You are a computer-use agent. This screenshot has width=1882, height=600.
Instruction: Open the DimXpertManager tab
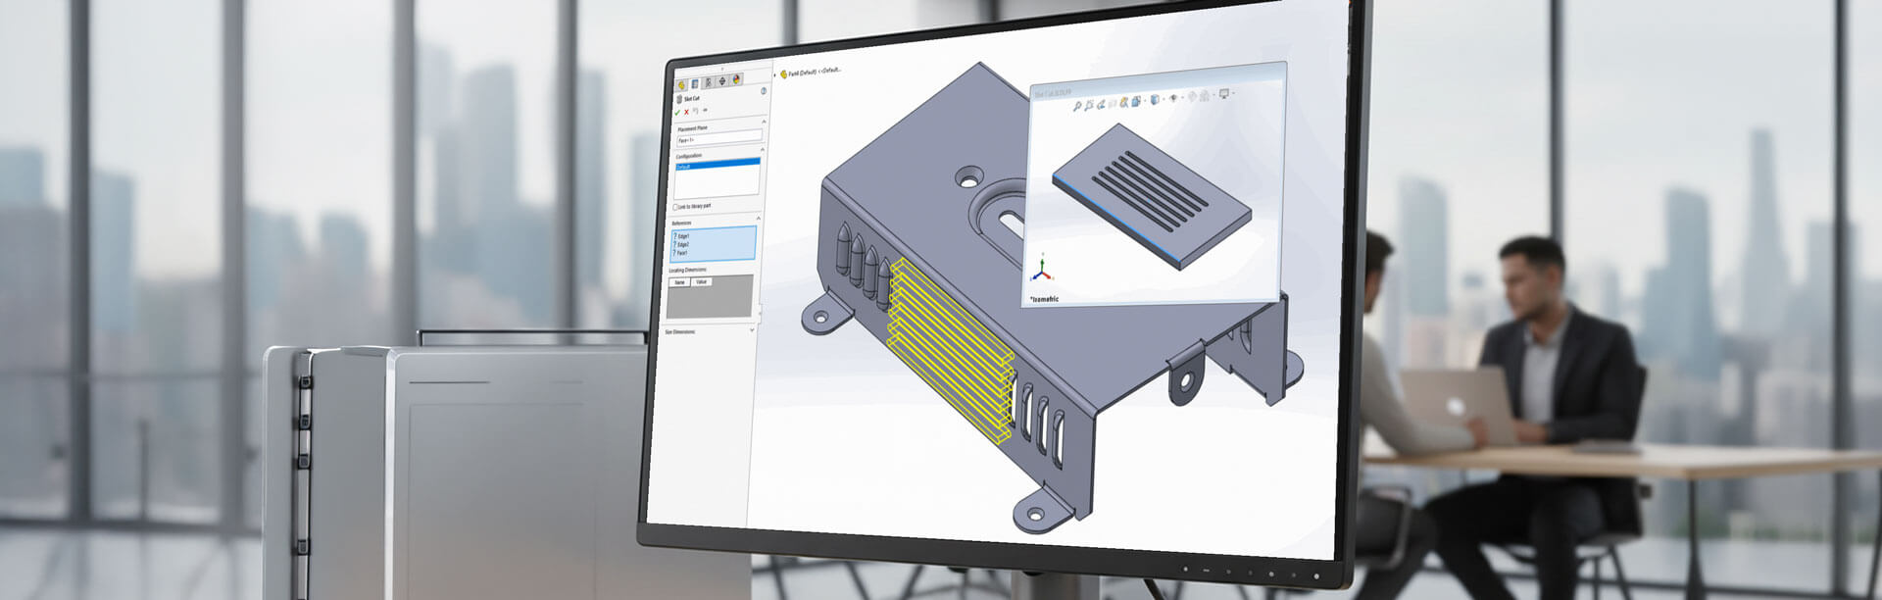tap(722, 81)
